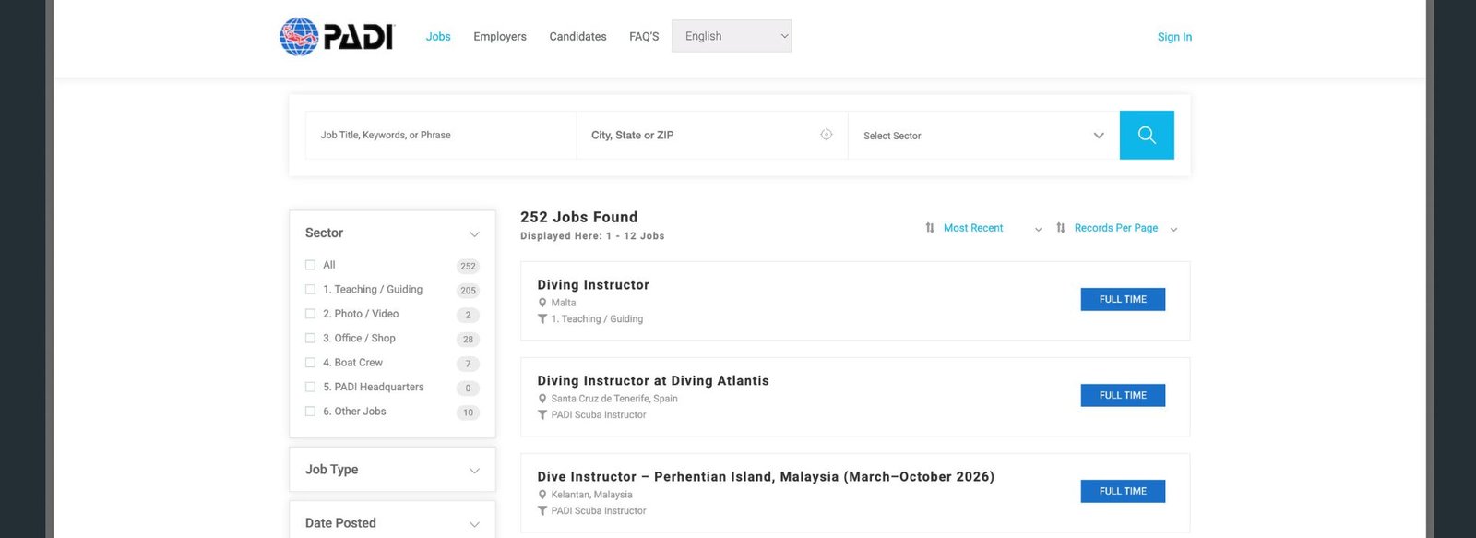Click the sort arrows icon beside Most Recent
The height and width of the screenshot is (538, 1476).
tap(930, 228)
